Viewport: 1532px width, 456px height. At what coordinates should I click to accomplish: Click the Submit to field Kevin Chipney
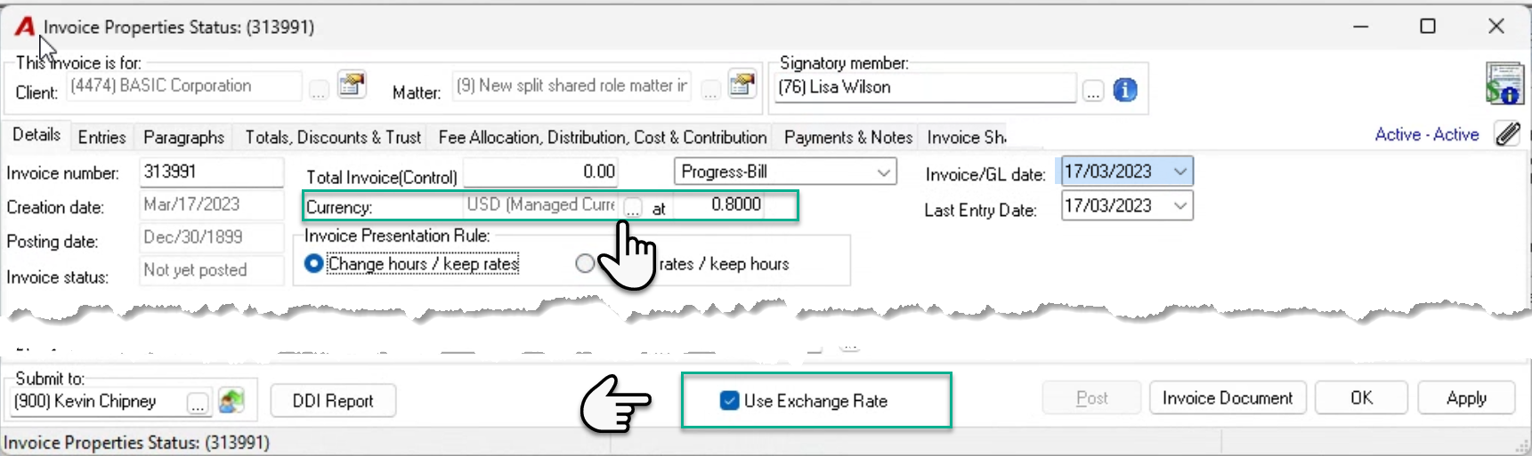pyautogui.click(x=99, y=402)
